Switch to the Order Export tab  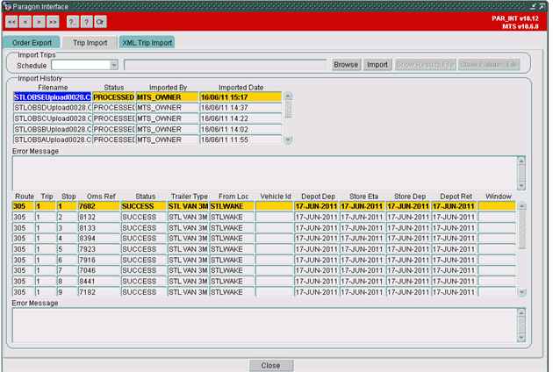(x=32, y=43)
